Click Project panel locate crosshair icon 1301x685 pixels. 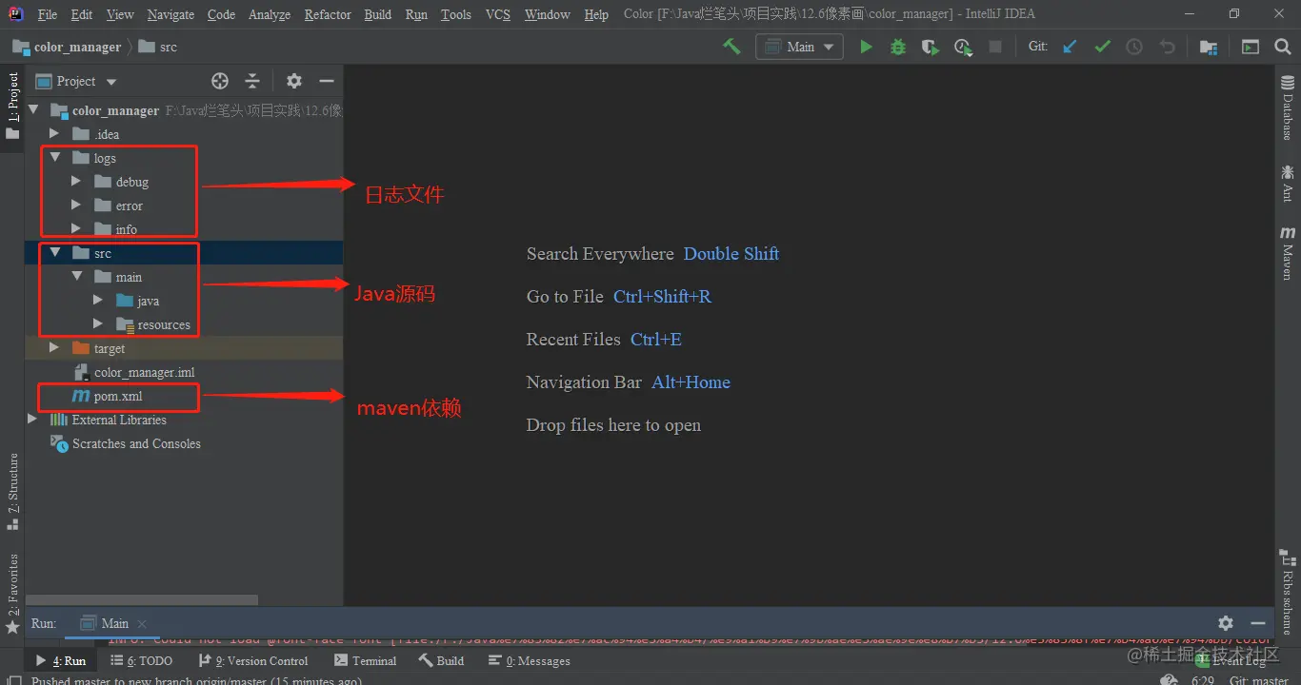pyautogui.click(x=220, y=81)
